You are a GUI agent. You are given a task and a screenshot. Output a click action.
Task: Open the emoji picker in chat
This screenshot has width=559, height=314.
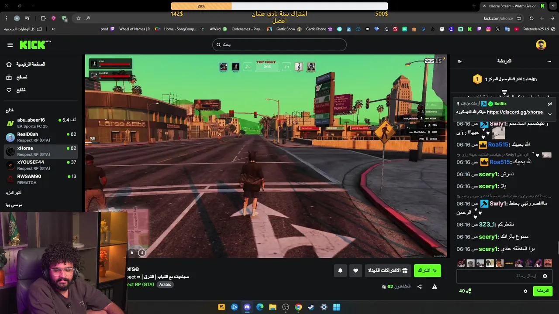coord(545,276)
